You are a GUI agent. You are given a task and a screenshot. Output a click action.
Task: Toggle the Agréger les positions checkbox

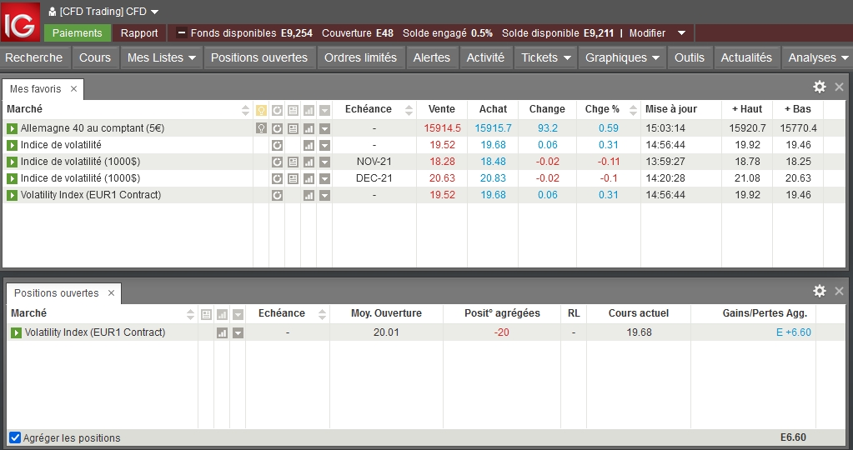point(15,437)
